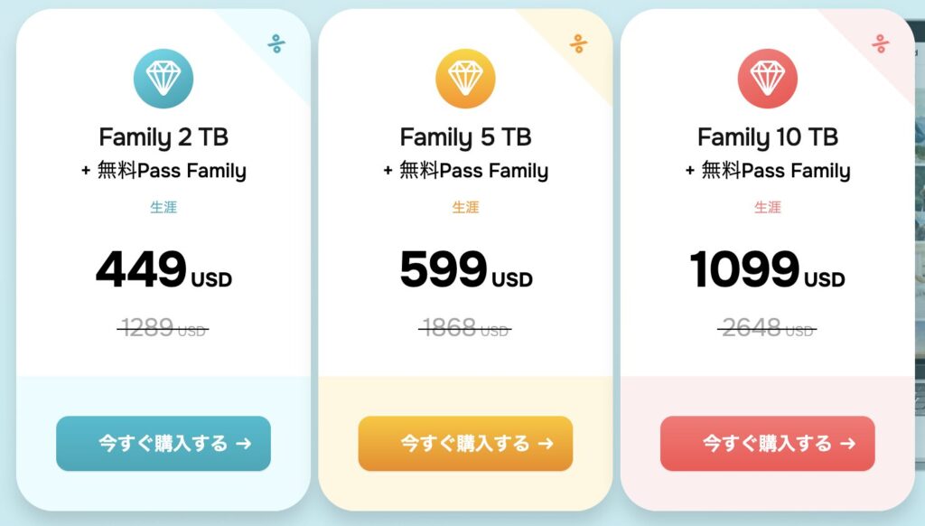This screenshot has width=925, height=526.
Task: Click the orange percent badge on the 5 TB card
Action: (578, 42)
